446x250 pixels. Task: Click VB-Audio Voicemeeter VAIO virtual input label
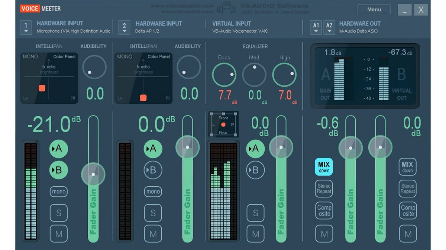point(240,31)
